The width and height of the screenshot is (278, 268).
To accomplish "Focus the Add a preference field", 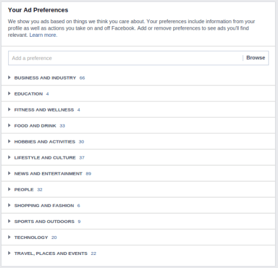I will coord(138,58).
